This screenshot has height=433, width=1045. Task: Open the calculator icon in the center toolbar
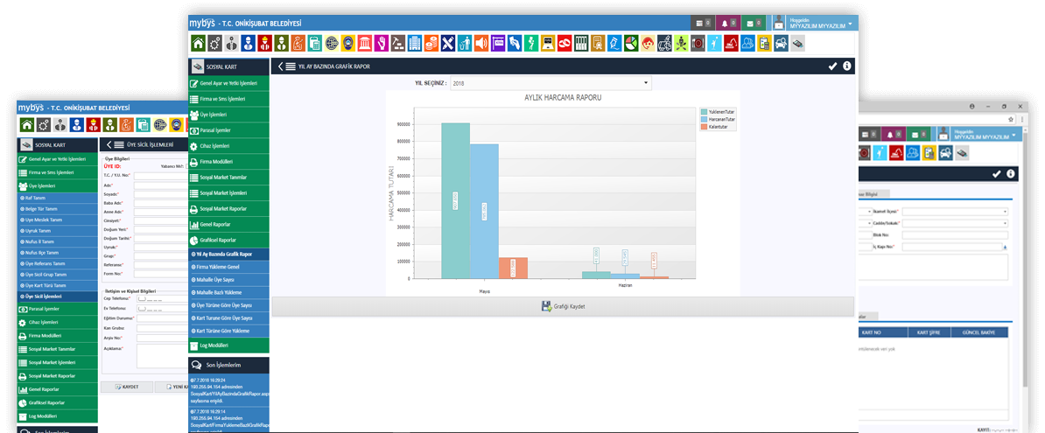(x=314, y=44)
